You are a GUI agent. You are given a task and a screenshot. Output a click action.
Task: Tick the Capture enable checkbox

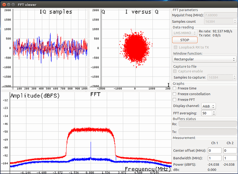pos(176,71)
